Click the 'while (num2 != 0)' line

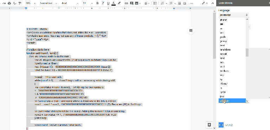click(75, 80)
